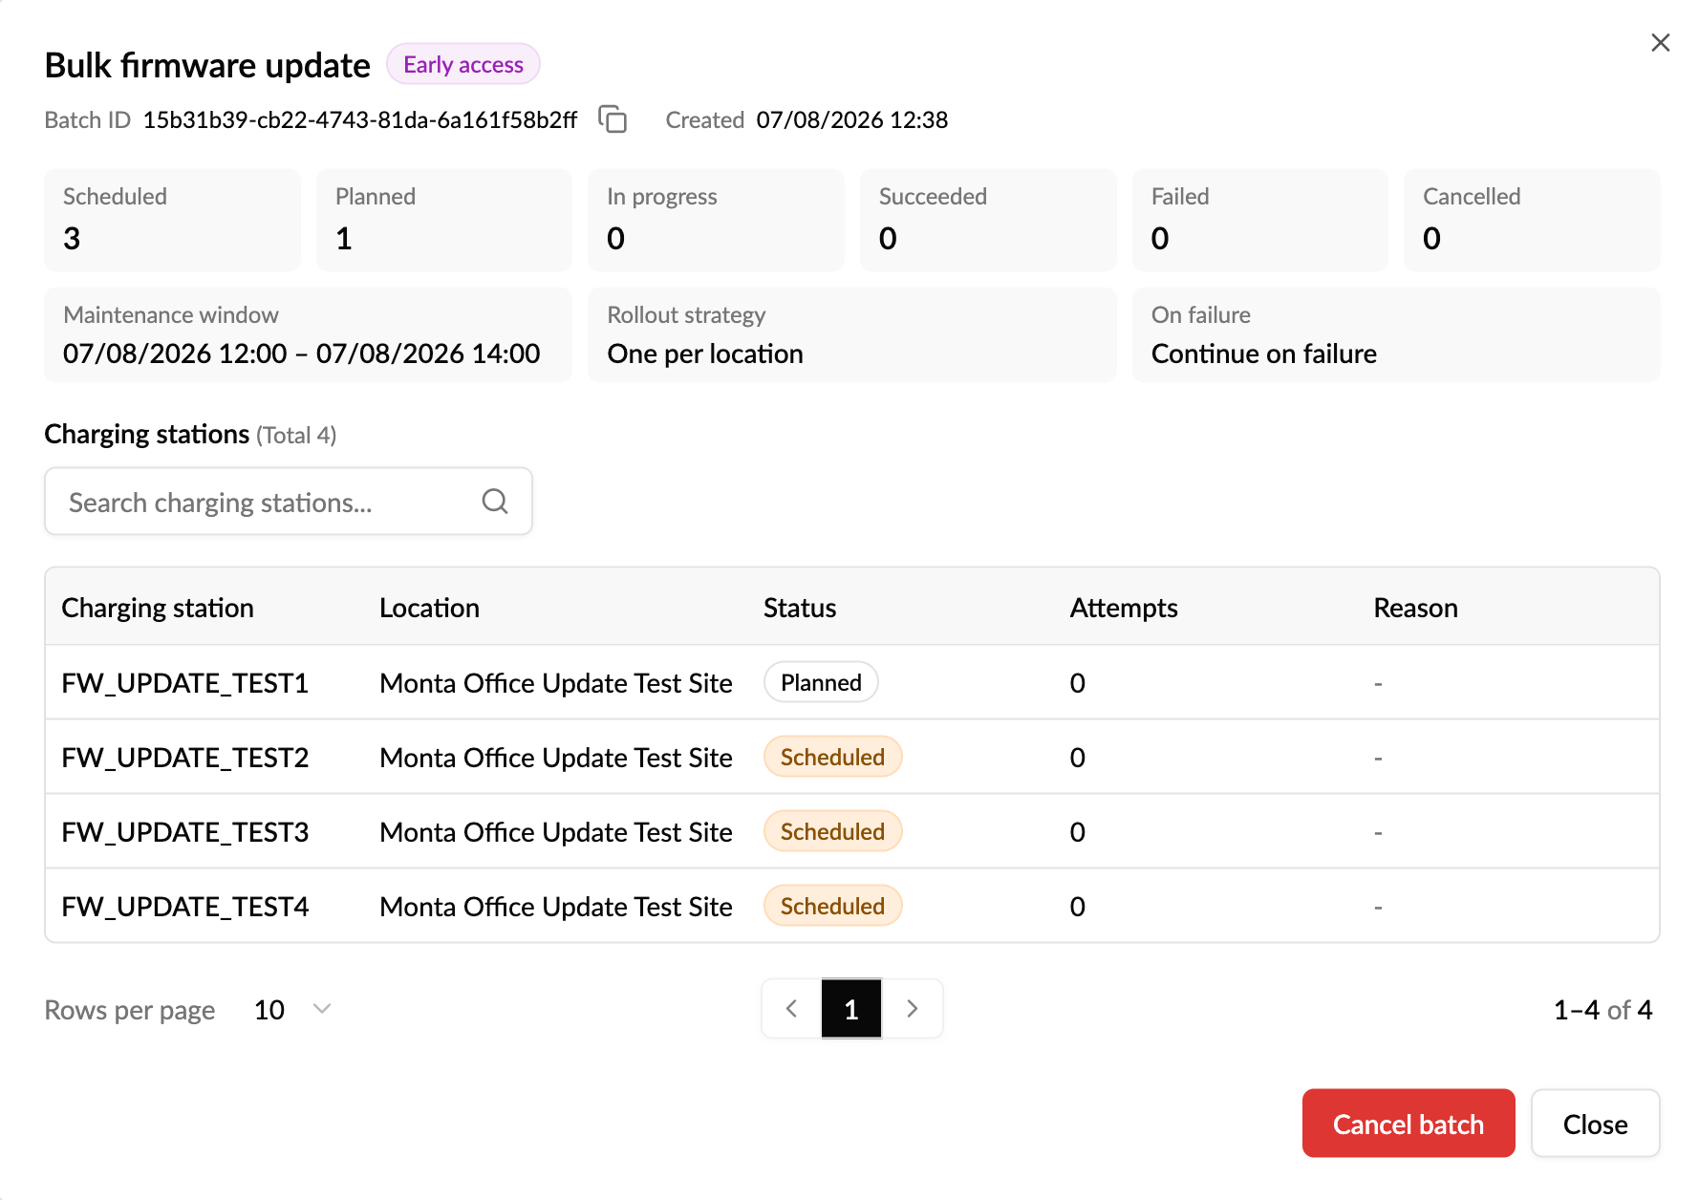The width and height of the screenshot is (1699, 1200).
Task: Click the Created date 07/08/2026 12:38
Action: click(x=852, y=119)
